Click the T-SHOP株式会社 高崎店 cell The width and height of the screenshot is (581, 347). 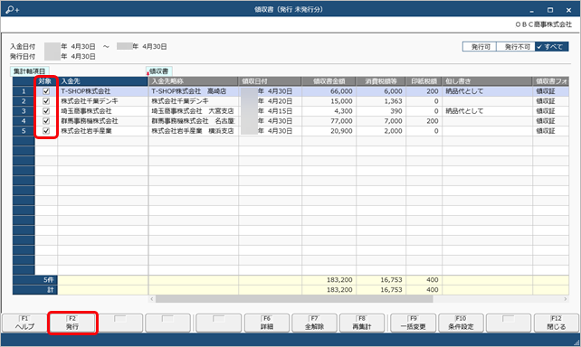[x=193, y=91]
